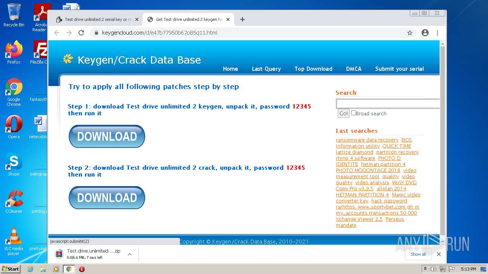Click the taskbar clock showing 5:13 PM
The width and height of the screenshot is (488, 274).
coord(468,269)
